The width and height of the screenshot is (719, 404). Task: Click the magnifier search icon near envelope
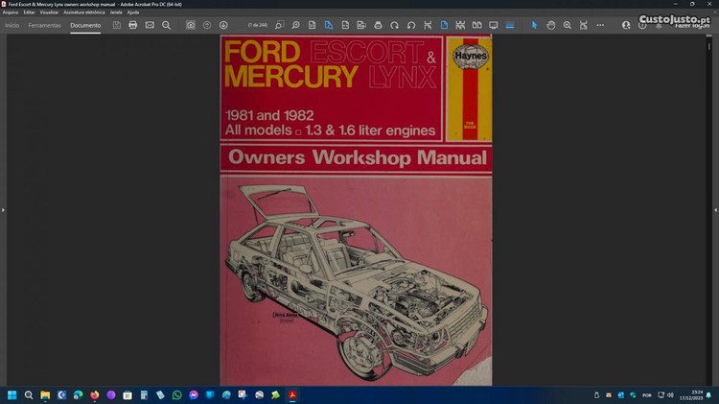166,25
